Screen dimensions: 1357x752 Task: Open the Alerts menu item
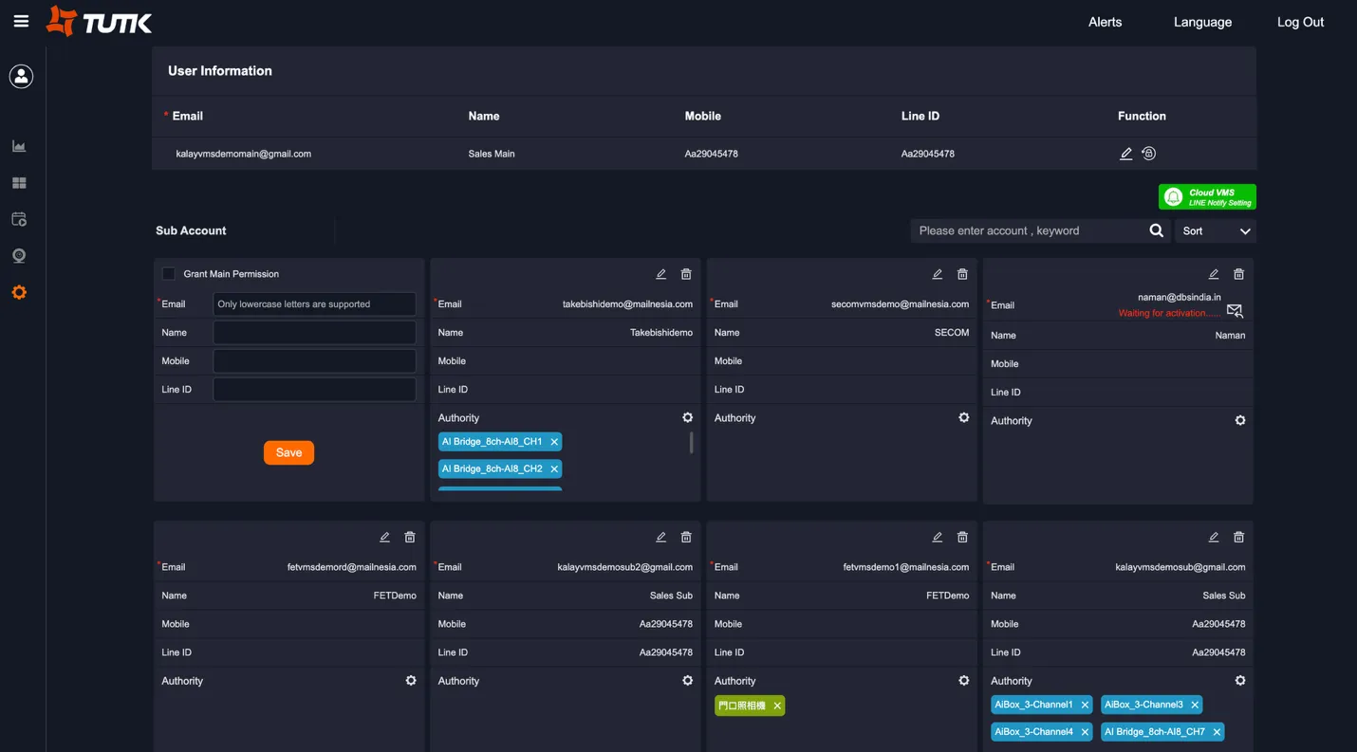pyautogui.click(x=1105, y=21)
